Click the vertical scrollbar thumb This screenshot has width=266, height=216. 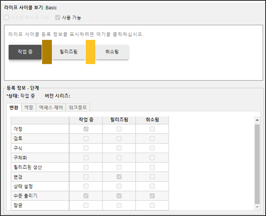click(x=257, y=164)
